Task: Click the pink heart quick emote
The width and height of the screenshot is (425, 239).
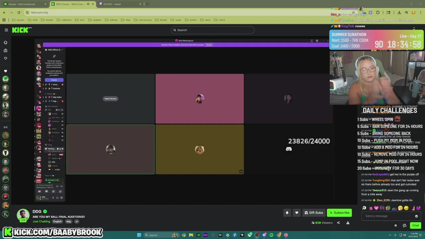Action: click(x=376, y=208)
